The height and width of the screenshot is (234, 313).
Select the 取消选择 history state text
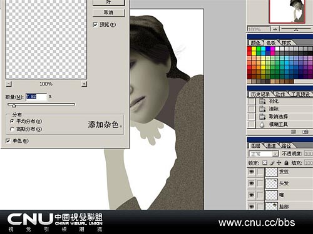coord(279,117)
